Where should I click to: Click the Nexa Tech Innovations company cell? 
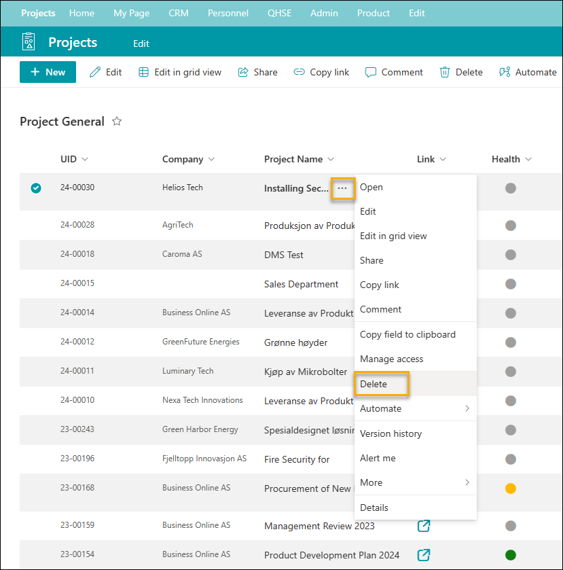[x=202, y=400]
